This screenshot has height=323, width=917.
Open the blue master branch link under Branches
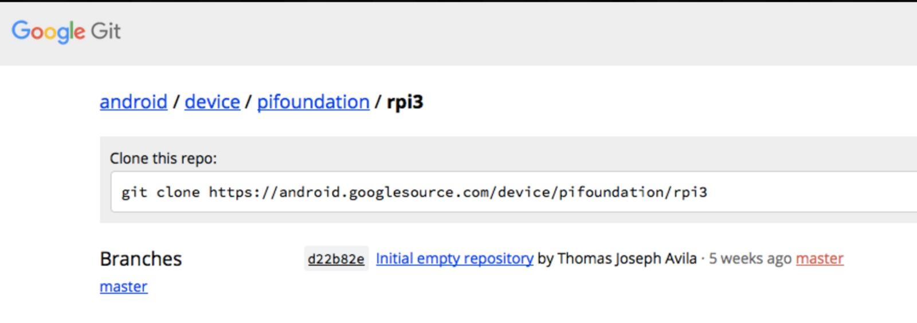[x=124, y=287]
